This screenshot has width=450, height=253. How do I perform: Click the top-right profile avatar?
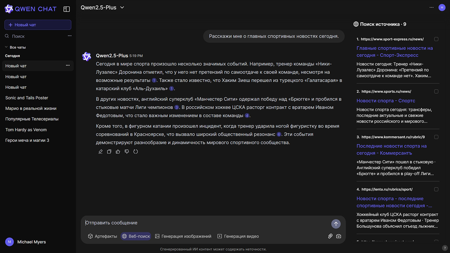[x=442, y=7]
